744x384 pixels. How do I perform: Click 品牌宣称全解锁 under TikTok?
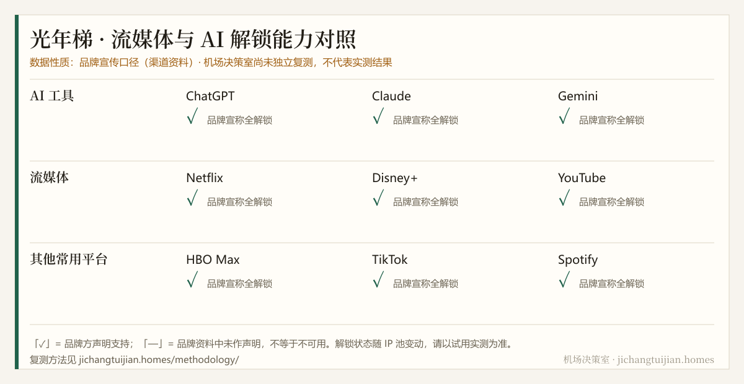click(x=425, y=284)
